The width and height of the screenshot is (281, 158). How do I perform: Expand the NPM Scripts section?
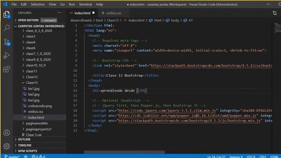(40, 151)
